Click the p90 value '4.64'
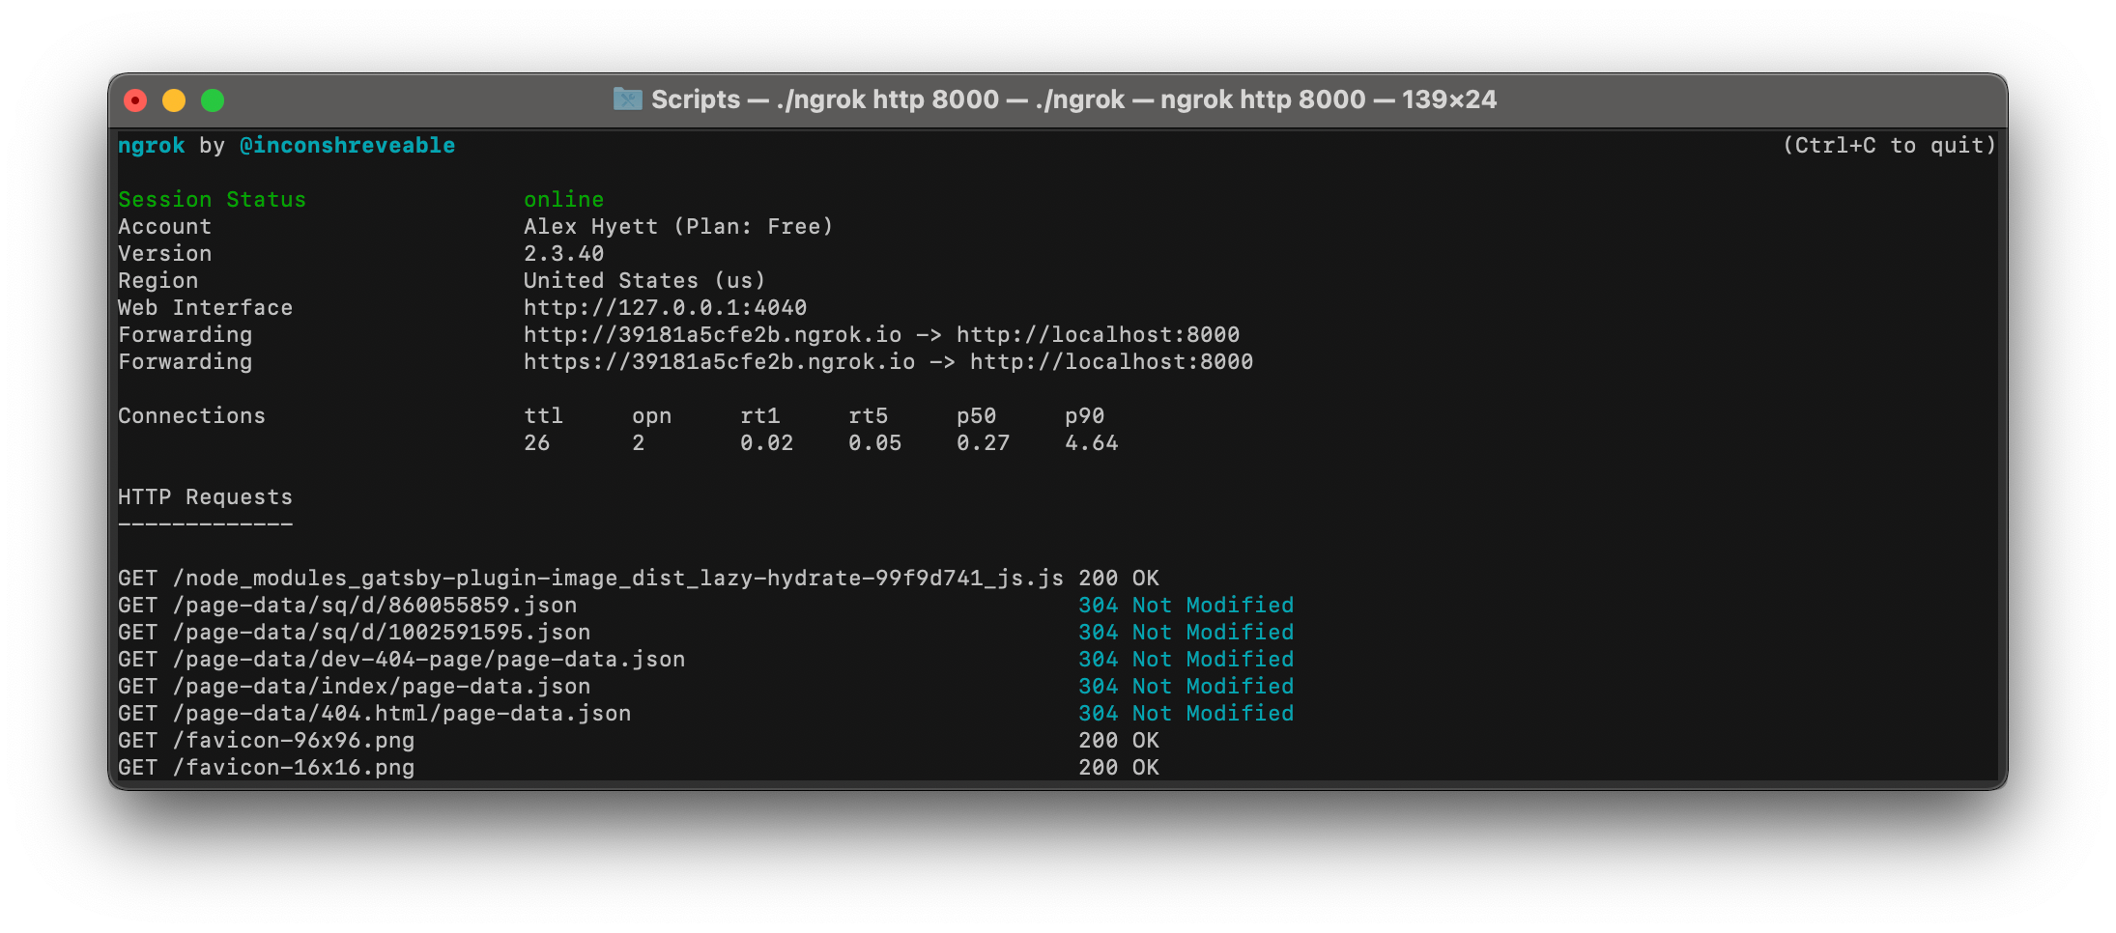 click(x=1091, y=443)
